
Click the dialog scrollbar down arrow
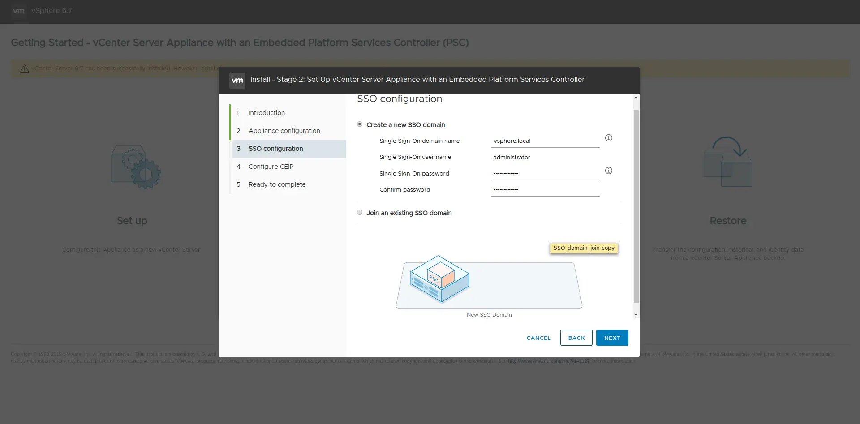(636, 315)
